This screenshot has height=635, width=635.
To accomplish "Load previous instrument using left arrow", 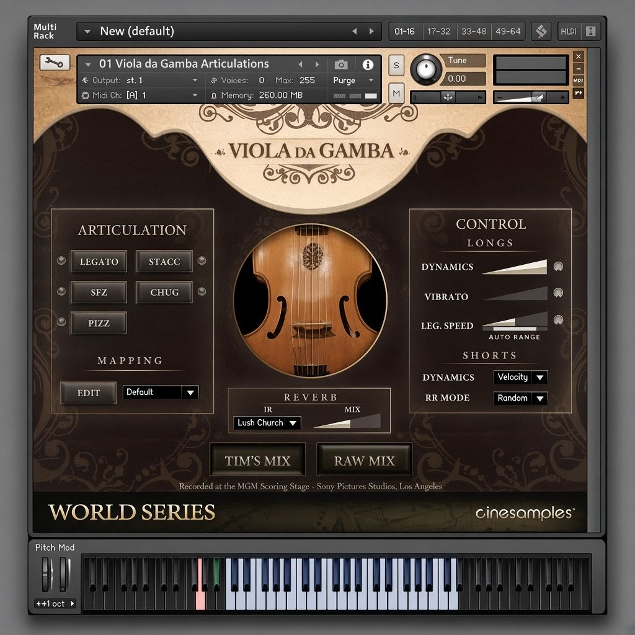I will click(301, 64).
